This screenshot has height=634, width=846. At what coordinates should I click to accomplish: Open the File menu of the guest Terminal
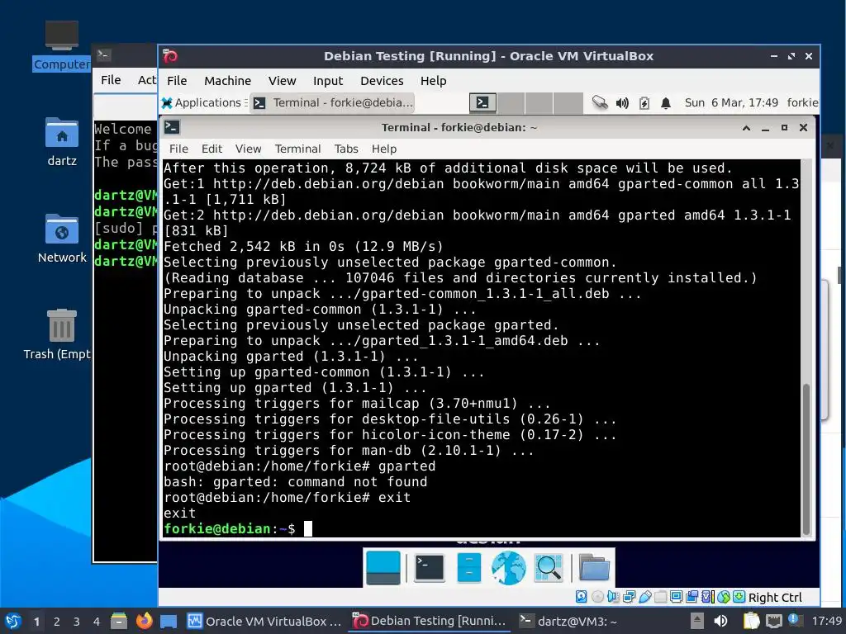tap(178, 149)
